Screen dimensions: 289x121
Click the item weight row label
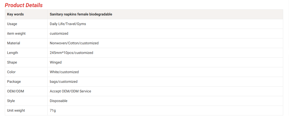[x=16, y=33]
